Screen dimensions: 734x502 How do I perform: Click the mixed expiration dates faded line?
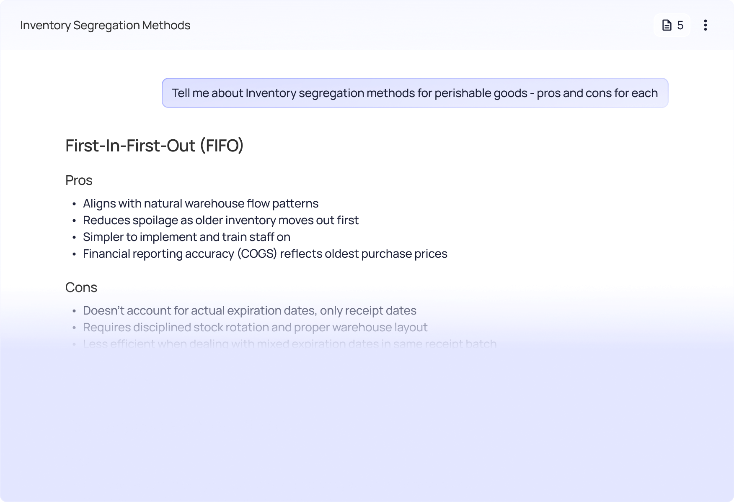(x=289, y=343)
